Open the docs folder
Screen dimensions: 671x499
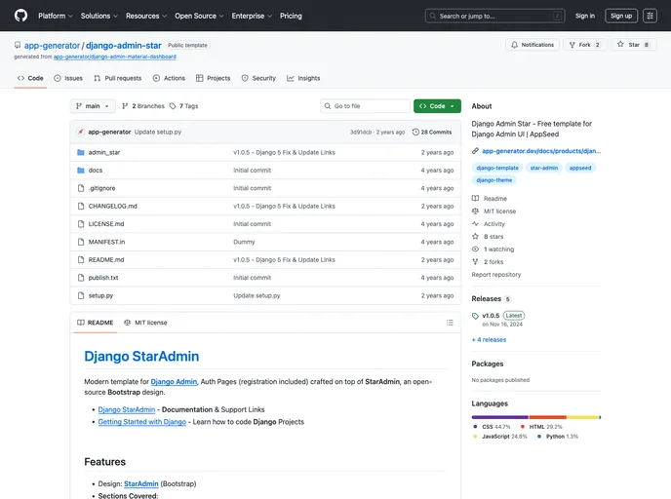tap(96, 171)
